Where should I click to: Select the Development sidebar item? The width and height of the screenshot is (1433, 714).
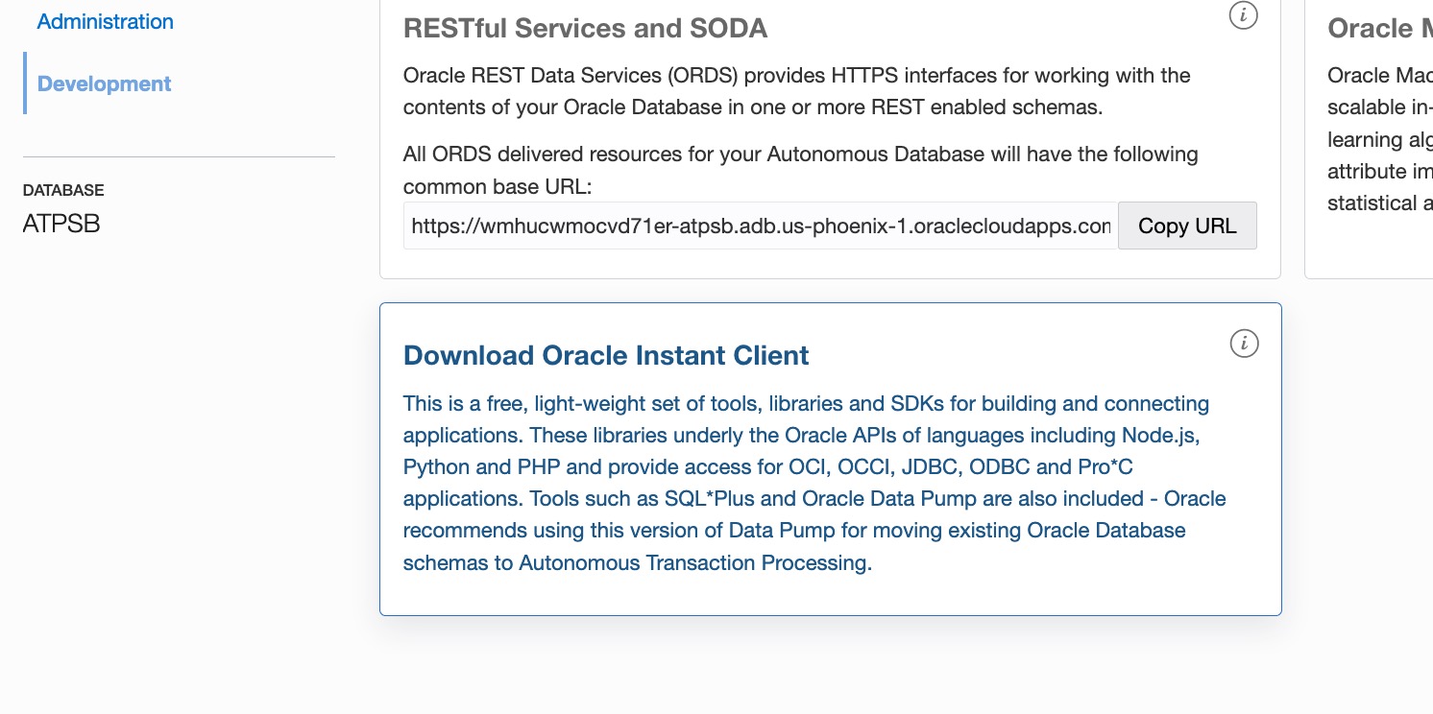105,83
